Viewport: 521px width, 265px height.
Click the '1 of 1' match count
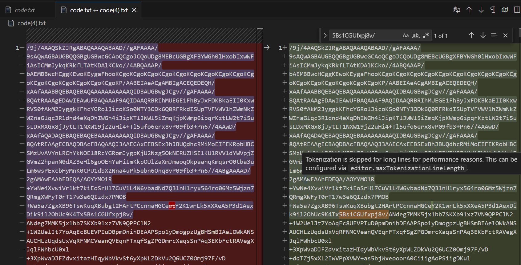pos(441,36)
